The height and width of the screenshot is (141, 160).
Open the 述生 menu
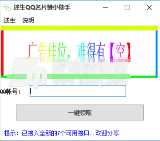(10, 20)
